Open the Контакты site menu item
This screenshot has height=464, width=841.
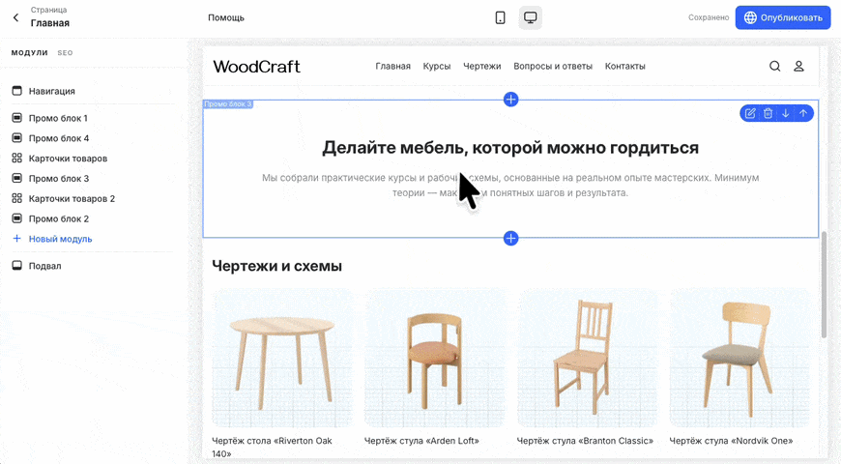tap(624, 66)
